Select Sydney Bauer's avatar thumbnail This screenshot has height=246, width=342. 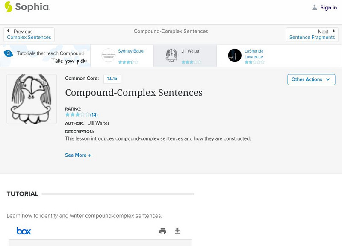pyautogui.click(x=109, y=56)
